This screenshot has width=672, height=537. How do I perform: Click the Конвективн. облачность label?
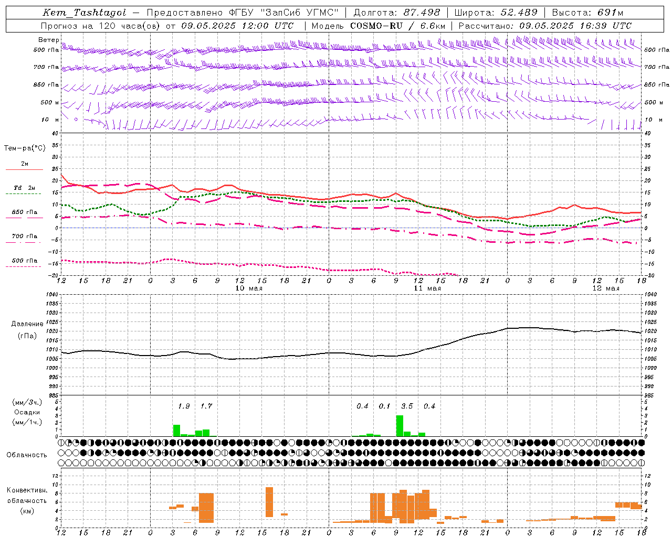coord(27,496)
